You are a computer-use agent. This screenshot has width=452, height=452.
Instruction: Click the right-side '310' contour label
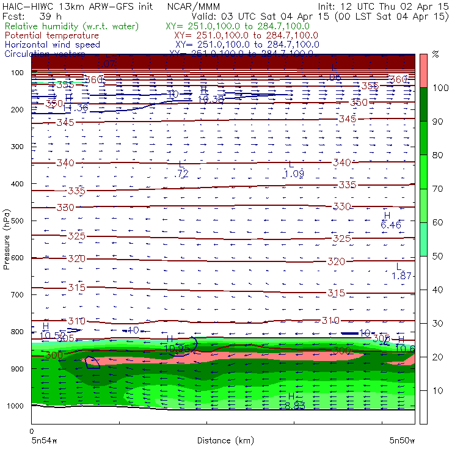(330, 320)
